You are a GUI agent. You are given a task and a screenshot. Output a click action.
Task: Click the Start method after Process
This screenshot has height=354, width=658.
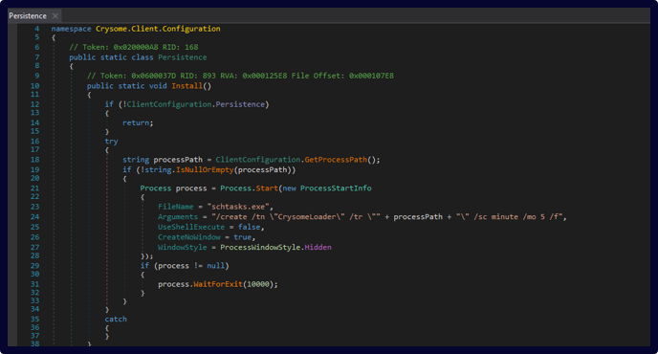tap(267, 188)
